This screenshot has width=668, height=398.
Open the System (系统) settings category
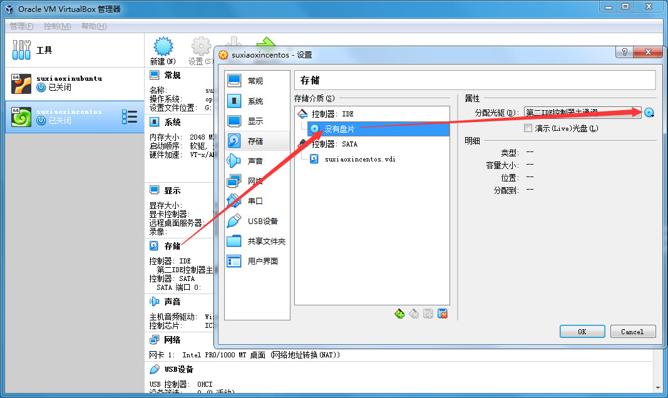click(257, 101)
